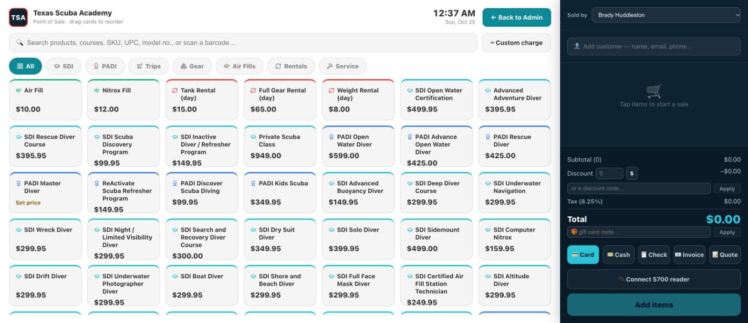
Task: Click the SDI Wreck Diver cap icon
Action: [19, 230]
